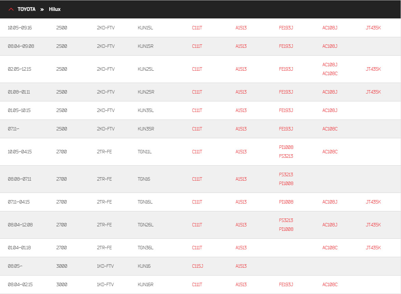Open A1513 link in KUN35L row
The image size is (401, 294).
click(x=241, y=110)
